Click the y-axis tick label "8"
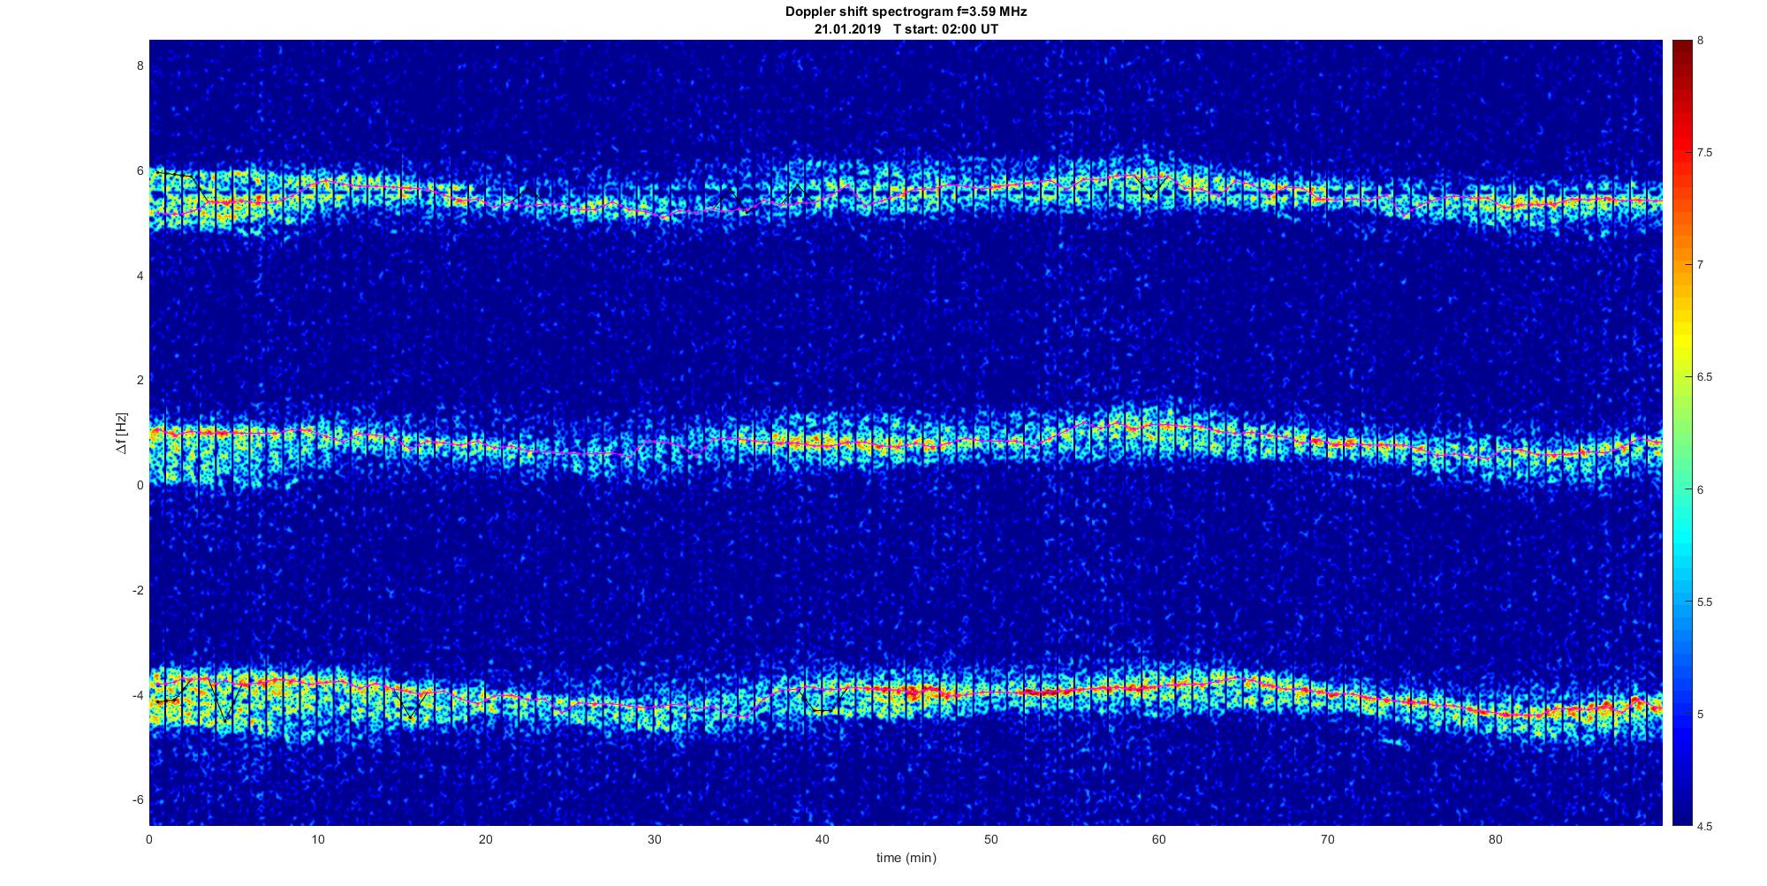Image resolution: width=1767 pixels, height=886 pixels. pos(140,65)
